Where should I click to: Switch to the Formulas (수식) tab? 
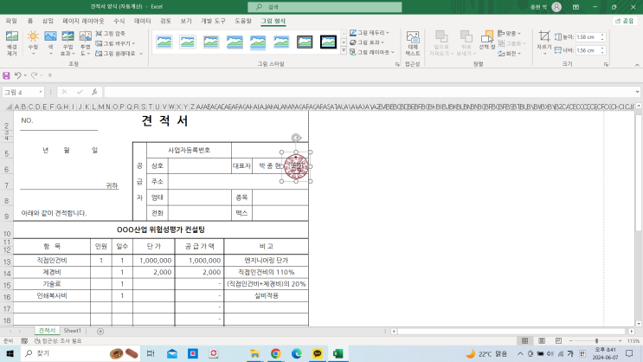click(x=119, y=21)
